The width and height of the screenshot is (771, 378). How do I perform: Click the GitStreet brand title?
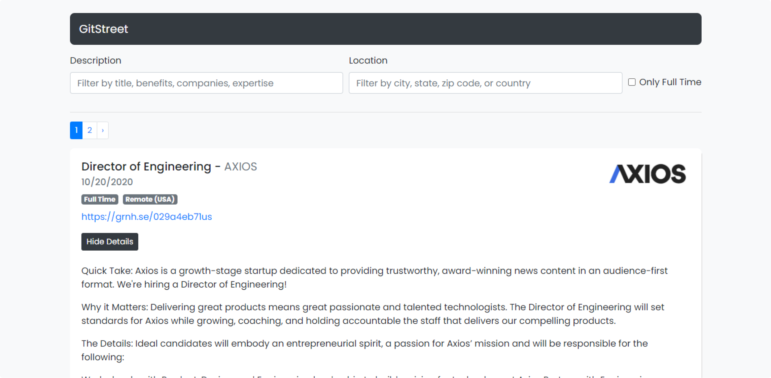(103, 29)
